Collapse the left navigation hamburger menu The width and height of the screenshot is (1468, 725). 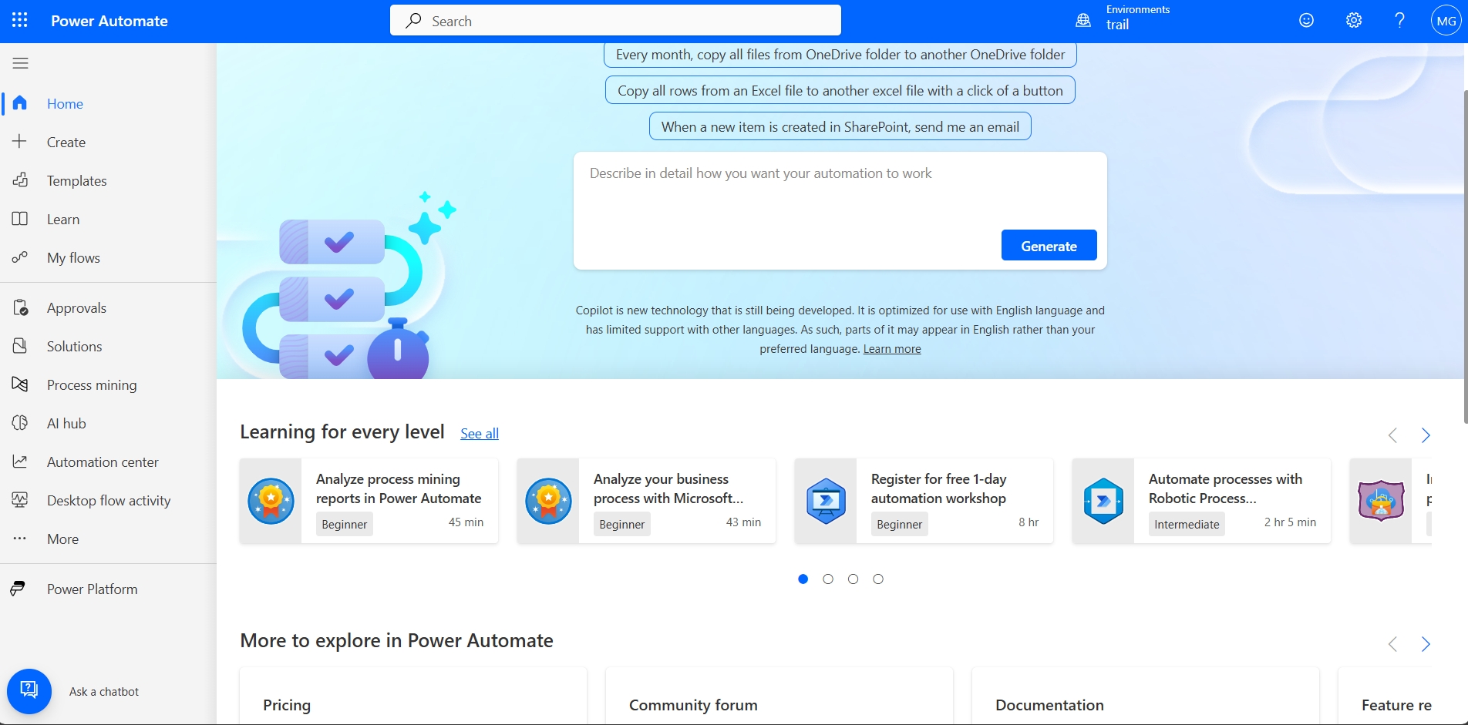point(21,63)
